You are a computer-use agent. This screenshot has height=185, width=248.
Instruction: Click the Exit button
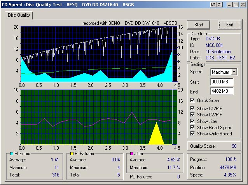(x=229, y=25)
